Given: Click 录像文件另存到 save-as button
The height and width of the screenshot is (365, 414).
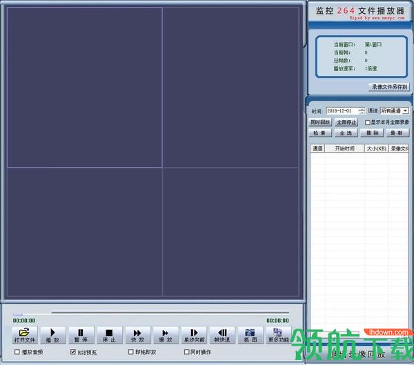Looking at the screenshot, I should (389, 87).
